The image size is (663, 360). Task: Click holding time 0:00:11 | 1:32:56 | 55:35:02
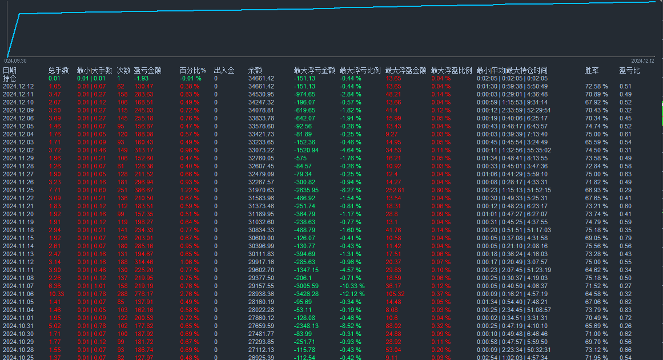[514, 150]
